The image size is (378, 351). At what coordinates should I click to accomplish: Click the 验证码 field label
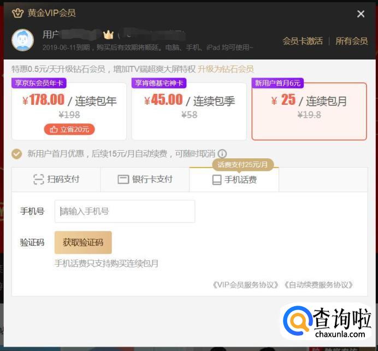pyautogui.click(x=32, y=242)
